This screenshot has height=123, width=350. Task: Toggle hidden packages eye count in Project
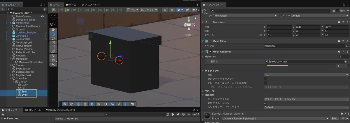point(196,115)
